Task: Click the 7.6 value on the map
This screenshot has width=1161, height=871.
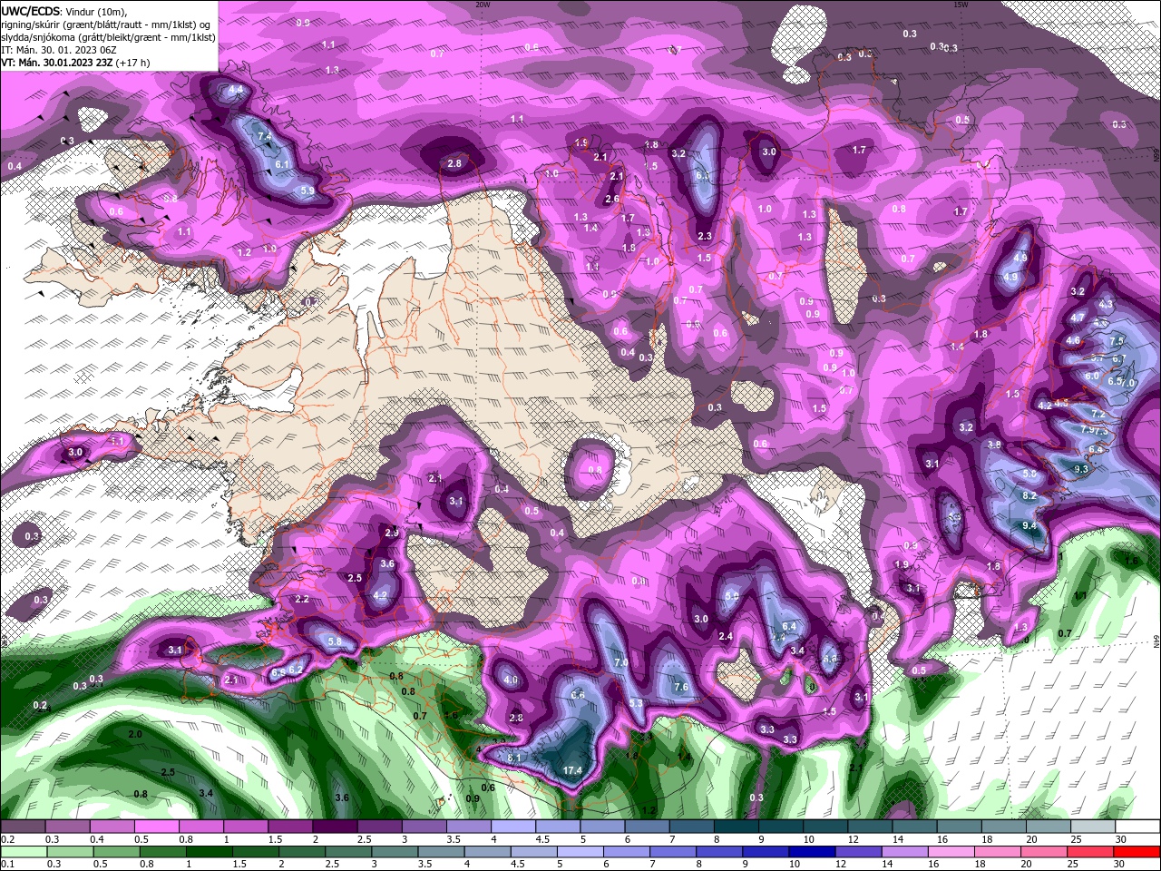Action: tap(681, 687)
